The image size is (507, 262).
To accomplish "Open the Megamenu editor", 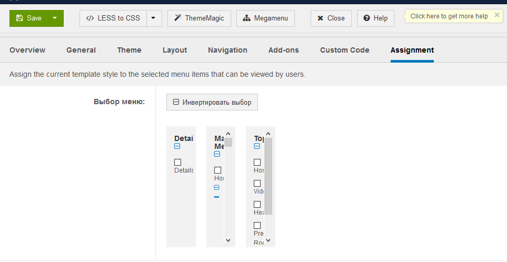I will (x=265, y=18).
